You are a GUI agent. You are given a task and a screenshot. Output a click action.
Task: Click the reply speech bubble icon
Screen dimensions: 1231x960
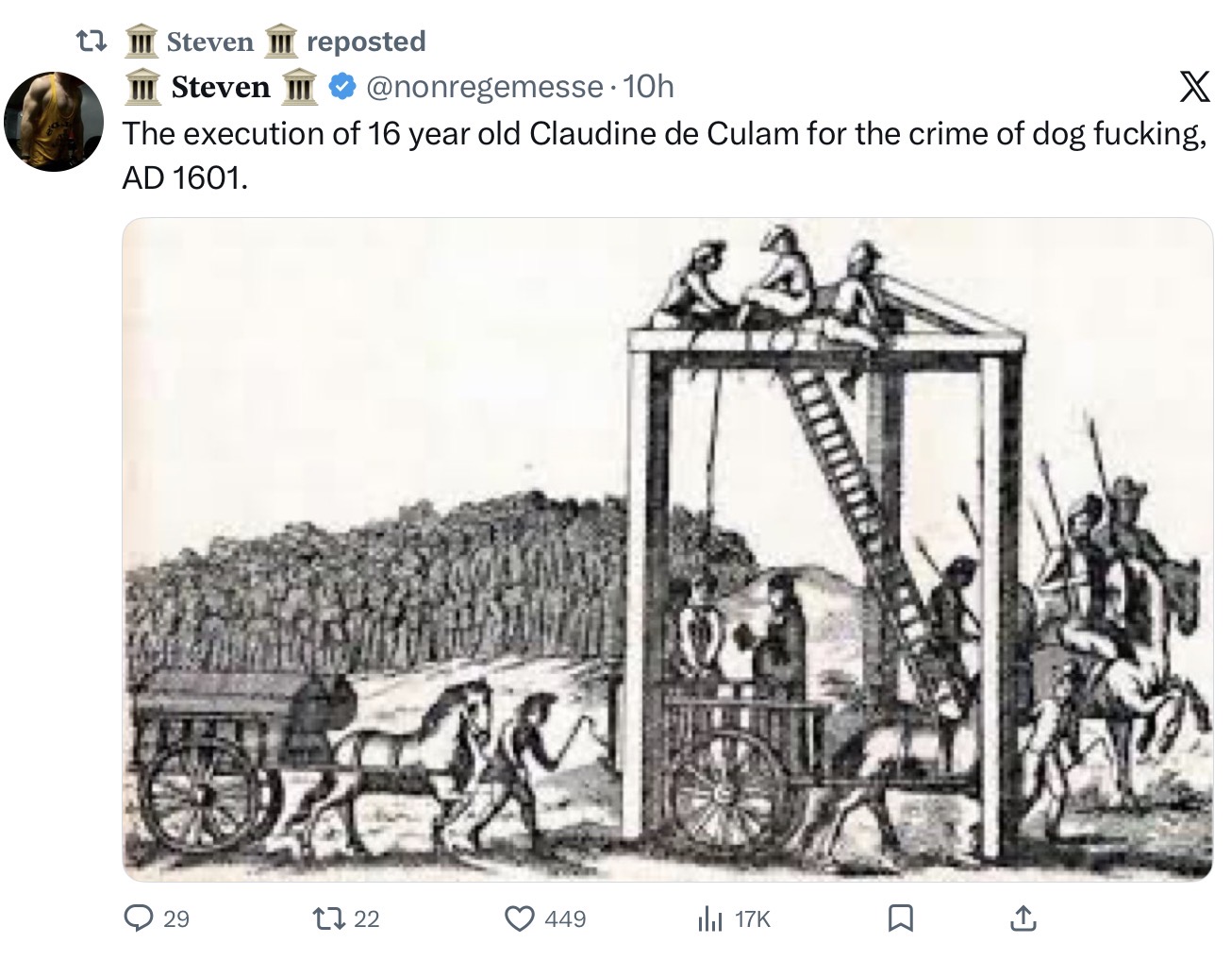pos(139,918)
